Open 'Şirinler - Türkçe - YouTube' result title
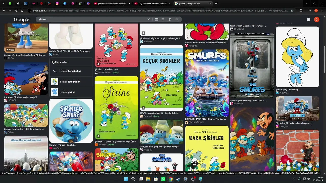Image resolution: width=326 pixels, height=183 pixels. point(62,145)
